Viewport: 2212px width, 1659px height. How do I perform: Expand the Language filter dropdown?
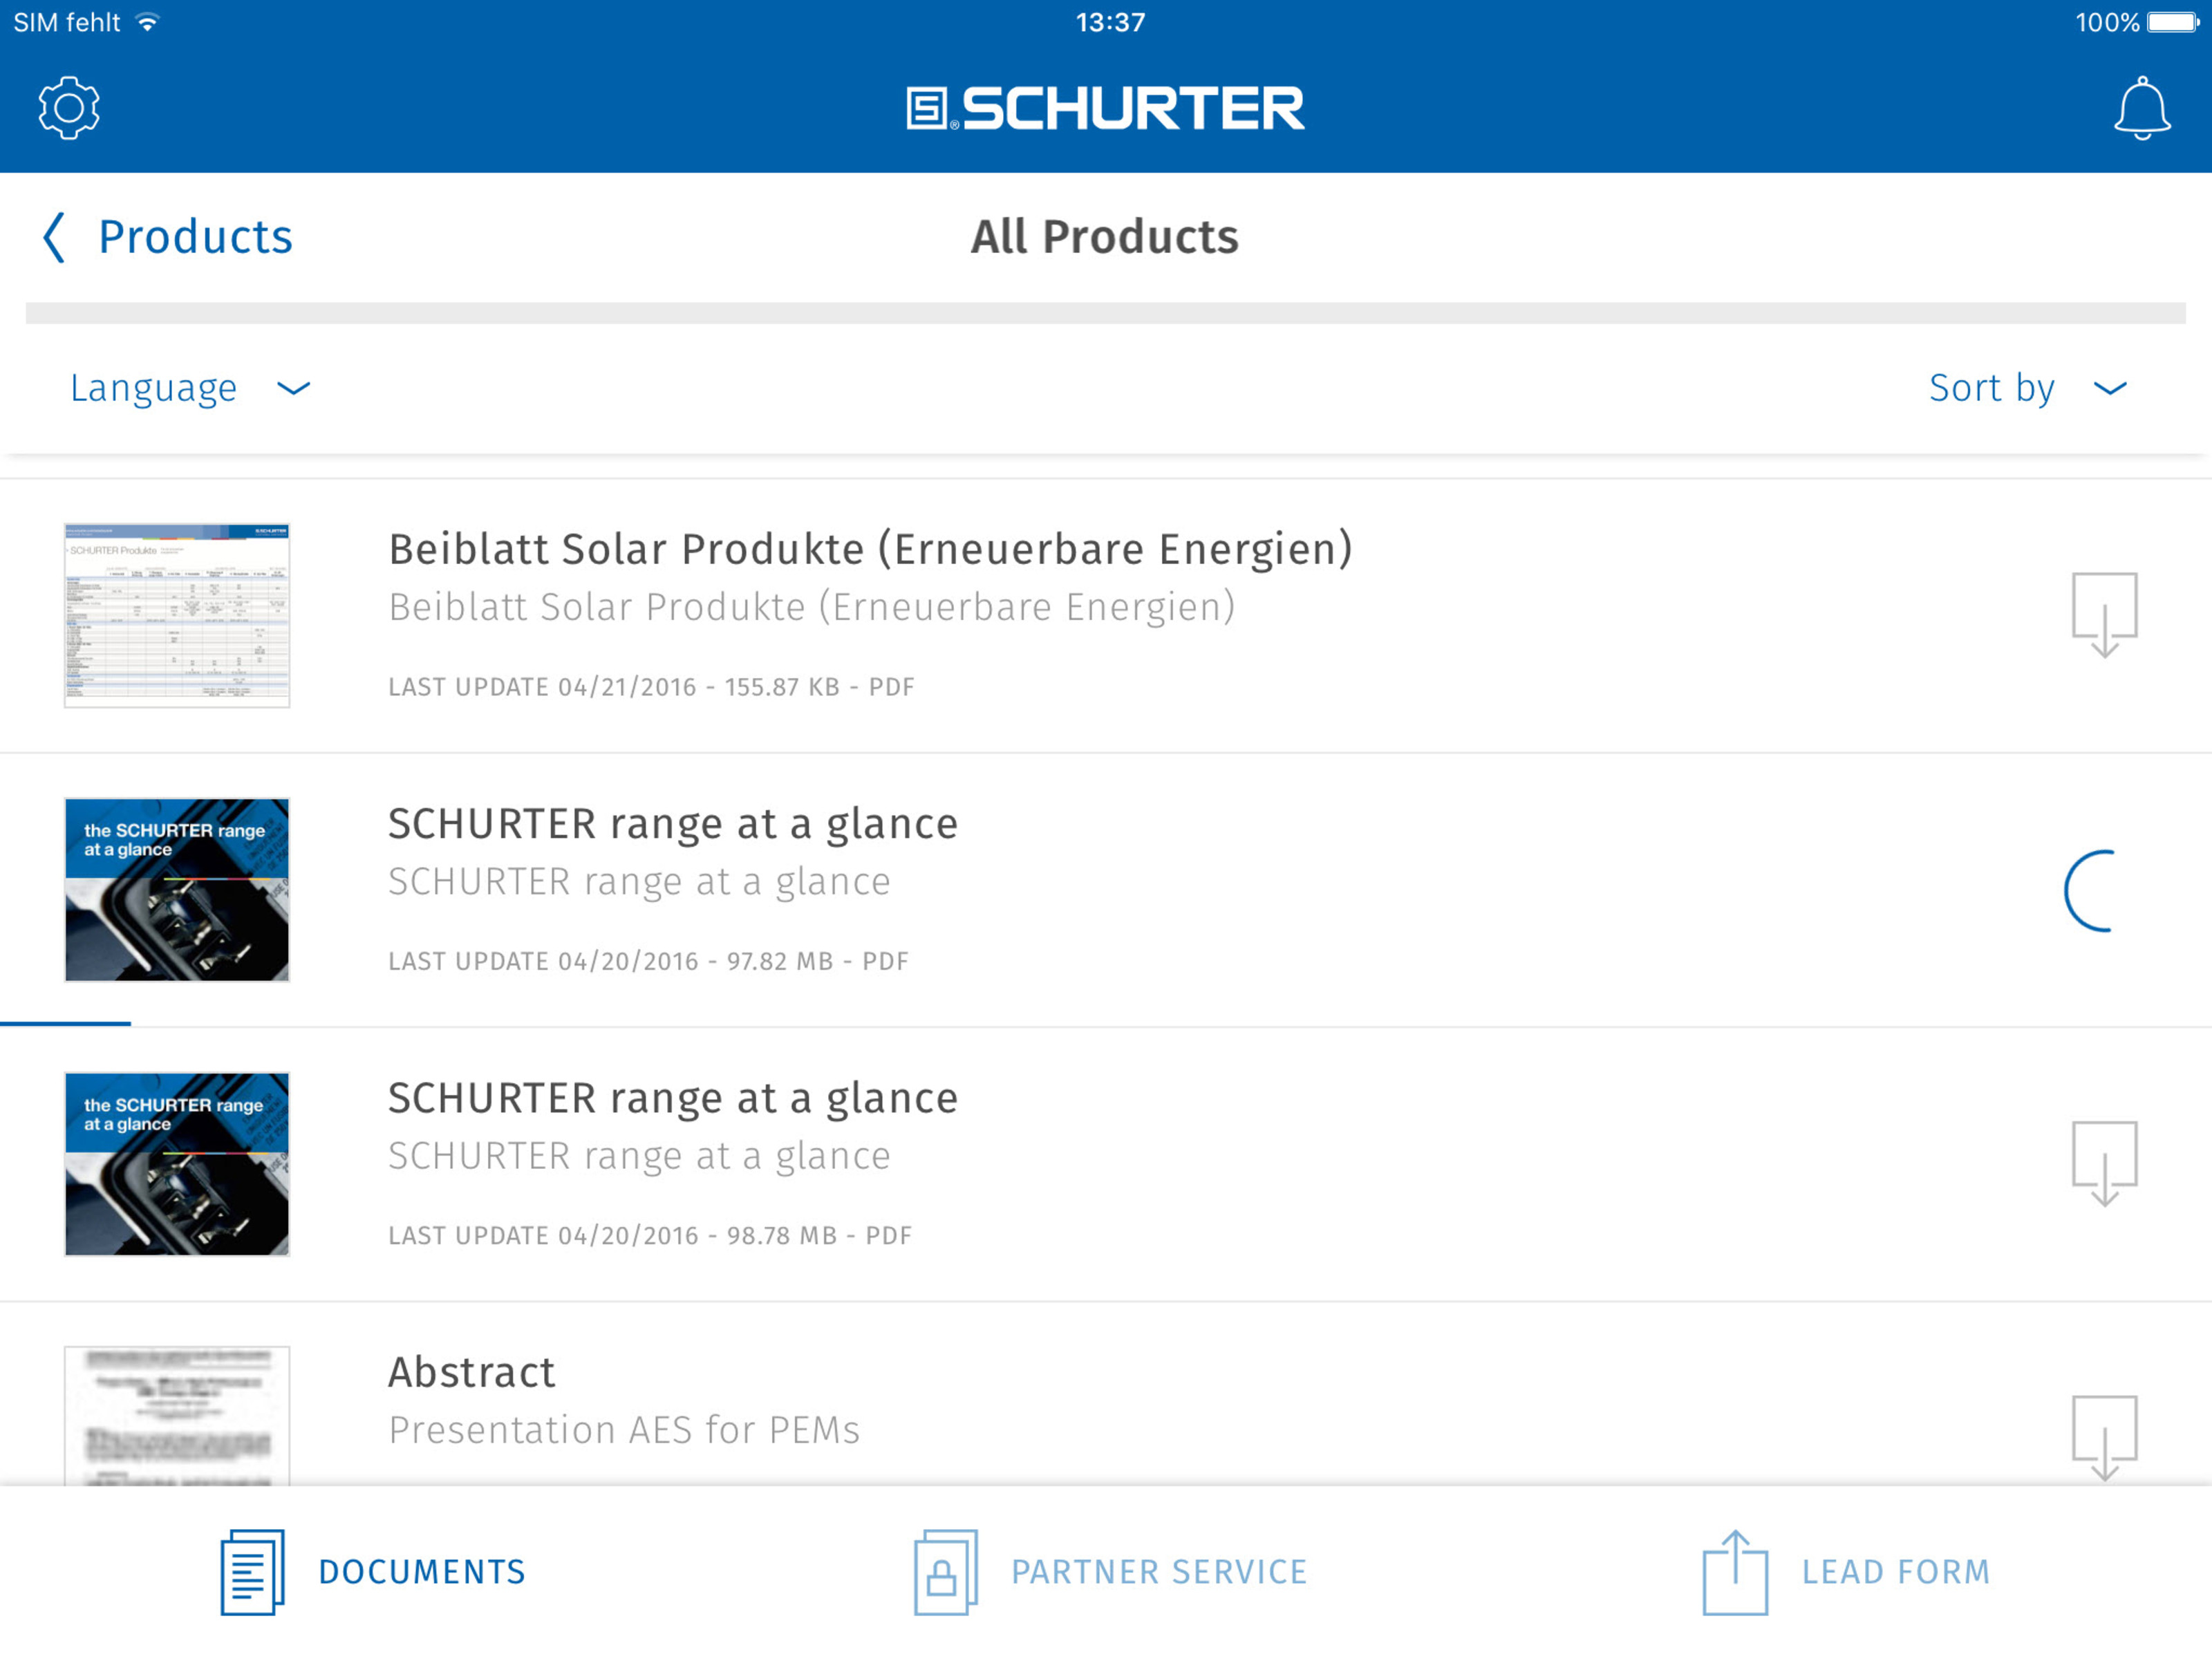[190, 388]
